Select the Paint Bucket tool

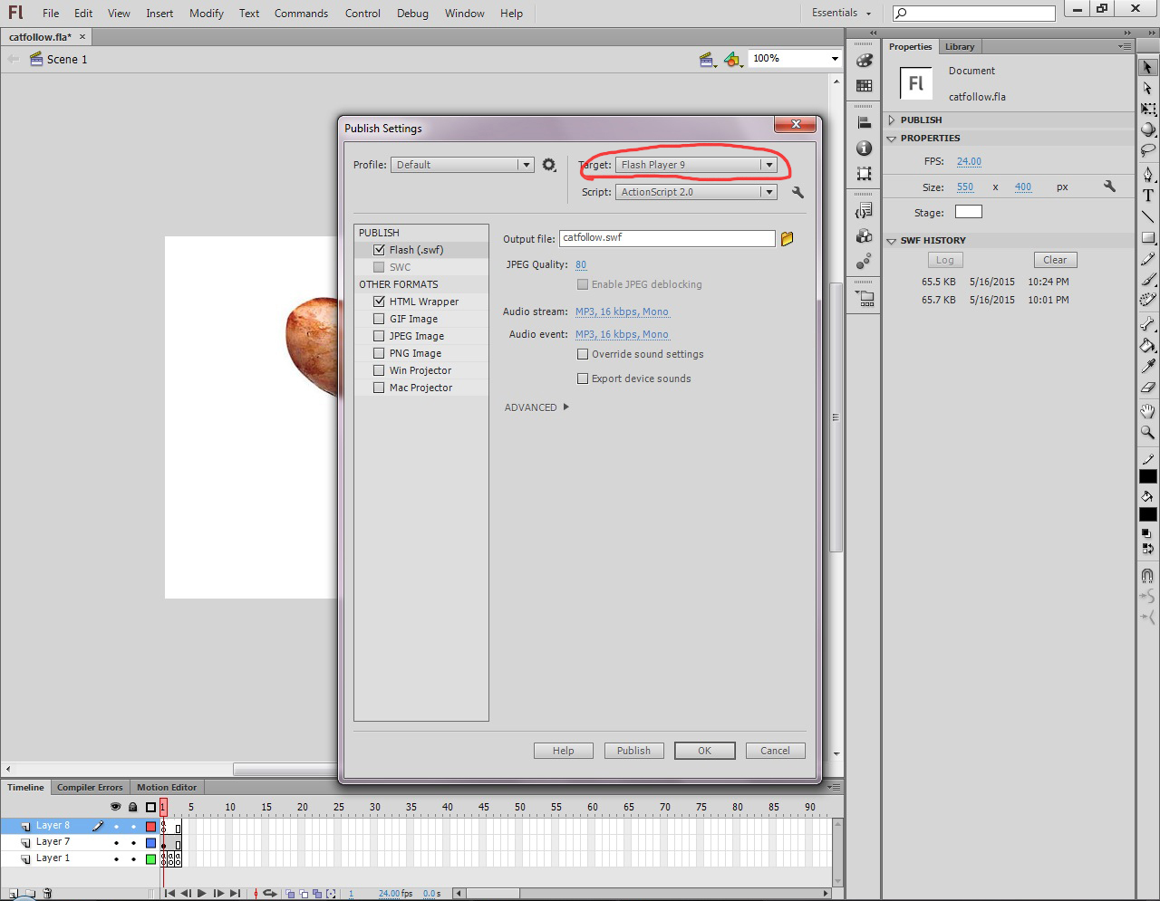click(x=1147, y=345)
